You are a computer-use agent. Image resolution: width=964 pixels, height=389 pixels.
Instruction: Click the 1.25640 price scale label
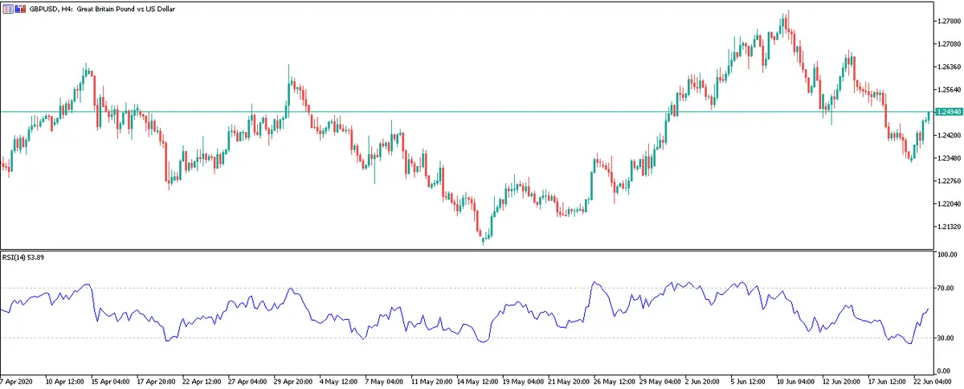[948, 89]
